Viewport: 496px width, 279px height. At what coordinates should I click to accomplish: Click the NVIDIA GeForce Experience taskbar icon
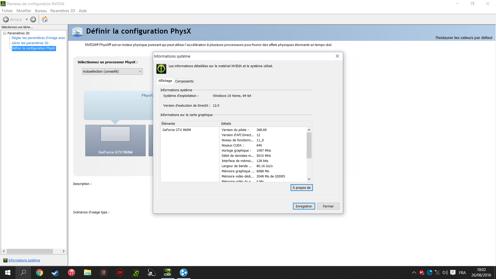tap(136, 273)
